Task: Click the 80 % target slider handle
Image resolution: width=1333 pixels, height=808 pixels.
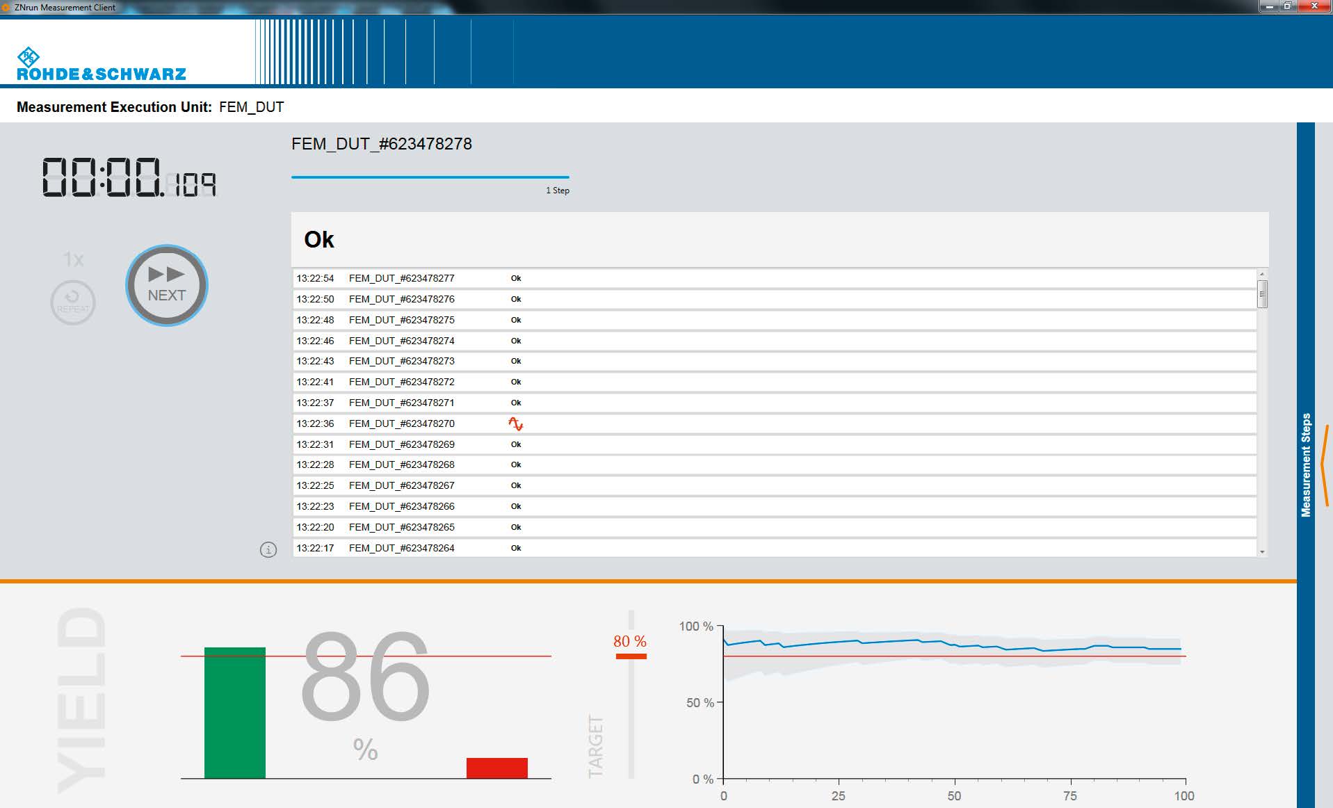Action: [x=631, y=656]
